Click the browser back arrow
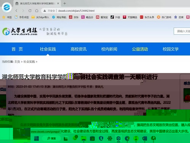Screen dimensions: 190x143 [x=16, y=11]
